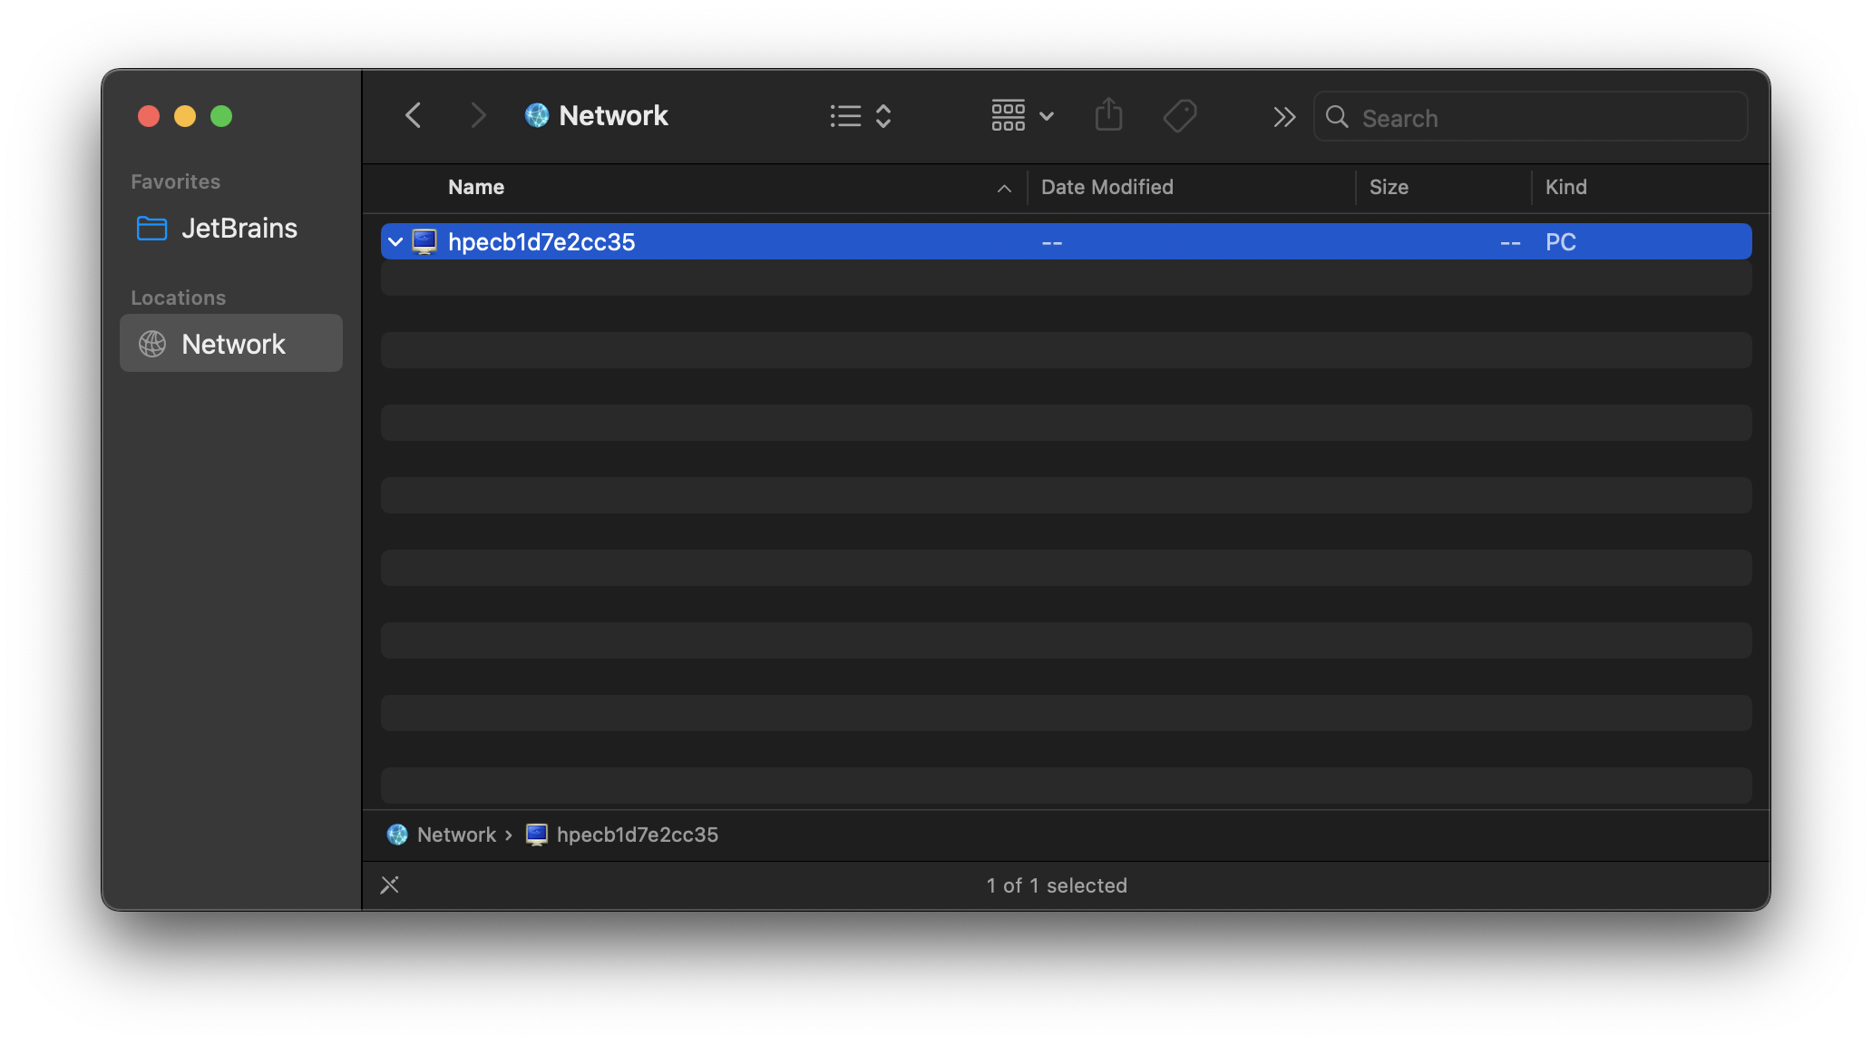Click the Search input field
This screenshot has height=1045, width=1872.
click(1542, 118)
